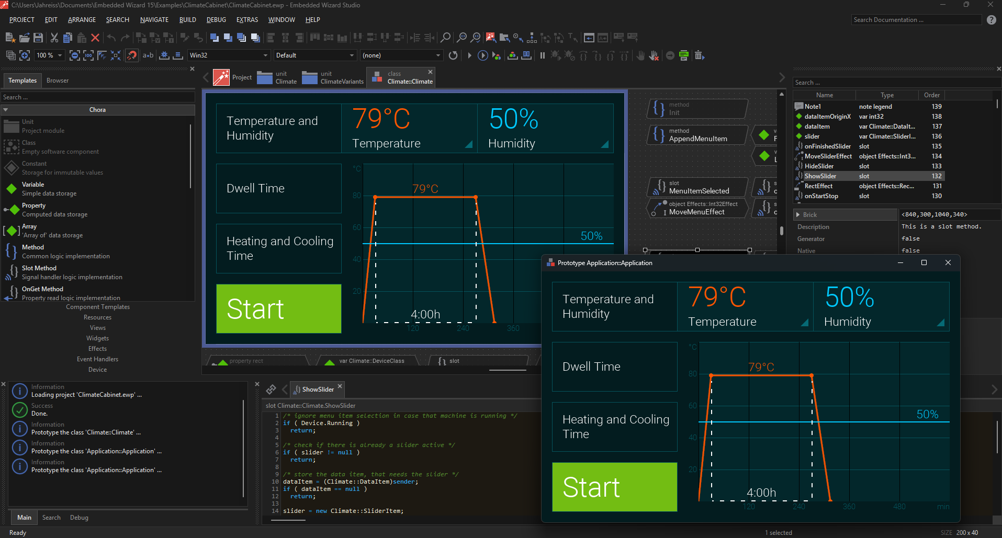Open the (none) language dropdown
1002x538 pixels.
click(401, 55)
